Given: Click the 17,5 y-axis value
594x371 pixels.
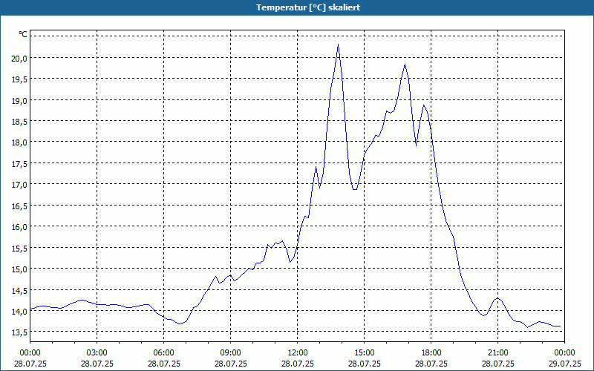Looking at the screenshot, I should pos(21,163).
